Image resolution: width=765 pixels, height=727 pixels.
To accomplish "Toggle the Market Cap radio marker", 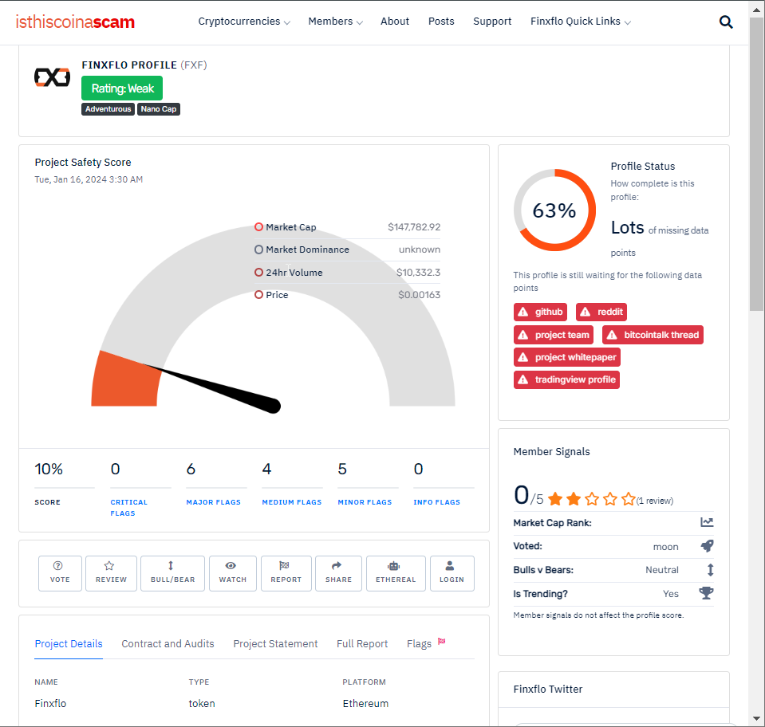I will (259, 226).
